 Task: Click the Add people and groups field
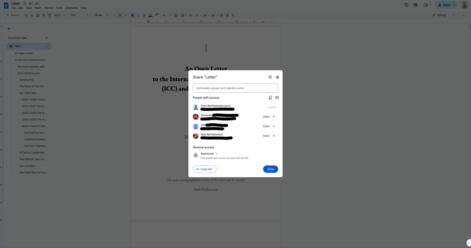point(235,88)
